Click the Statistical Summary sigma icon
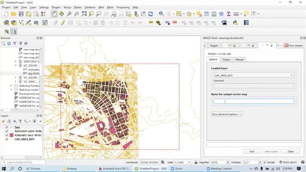 [x=229, y=14]
